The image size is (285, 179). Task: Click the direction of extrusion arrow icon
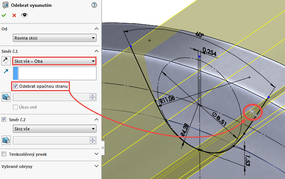6,71
